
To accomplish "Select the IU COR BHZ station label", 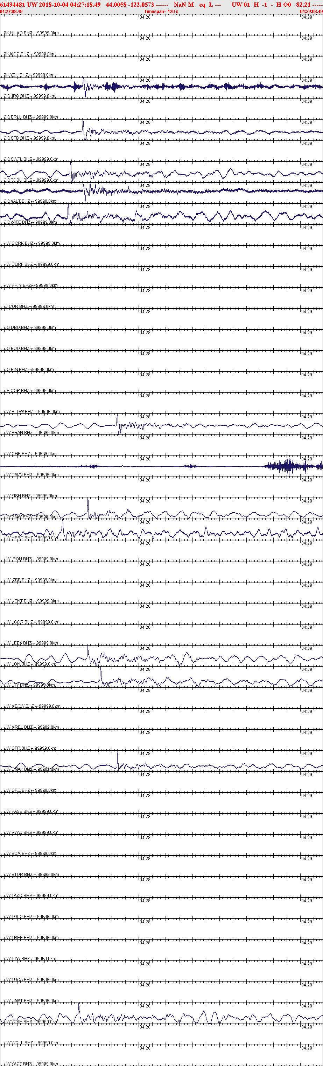I will tap(29, 306).
